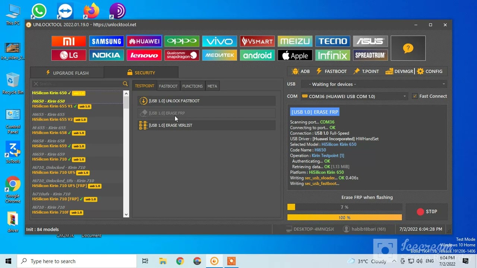Screen dimensions: 477x268
Task: Choose the LG brand logo
Action: 69,55
